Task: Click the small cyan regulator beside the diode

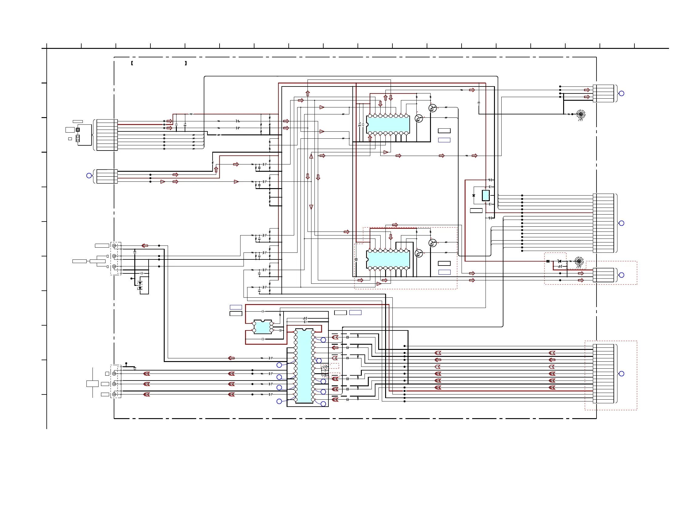Action: [486, 195]
